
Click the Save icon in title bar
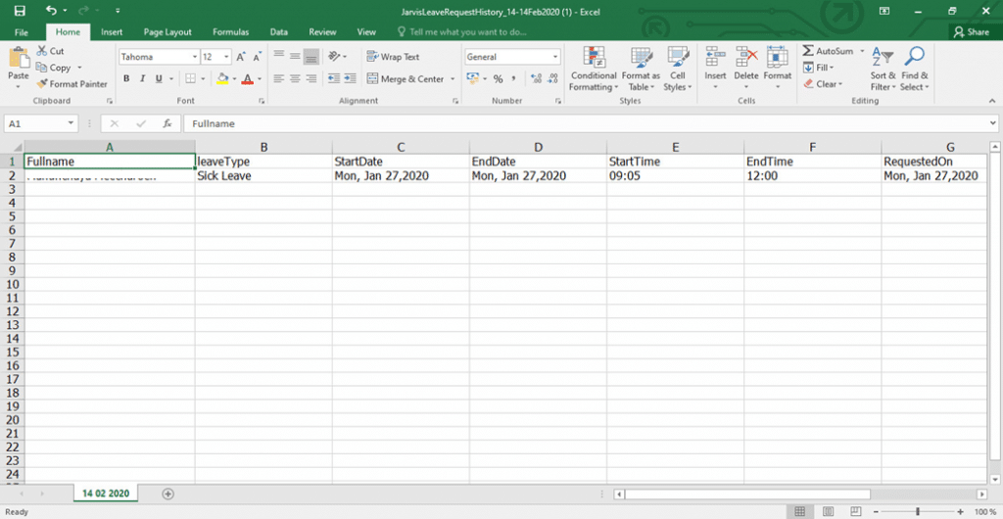click(x=20, y=10)
